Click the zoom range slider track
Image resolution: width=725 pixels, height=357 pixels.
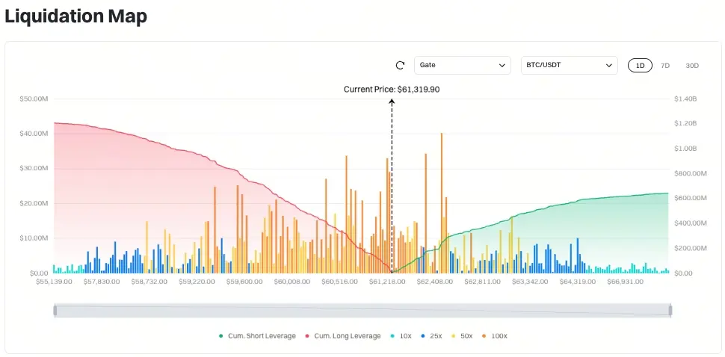363,311
